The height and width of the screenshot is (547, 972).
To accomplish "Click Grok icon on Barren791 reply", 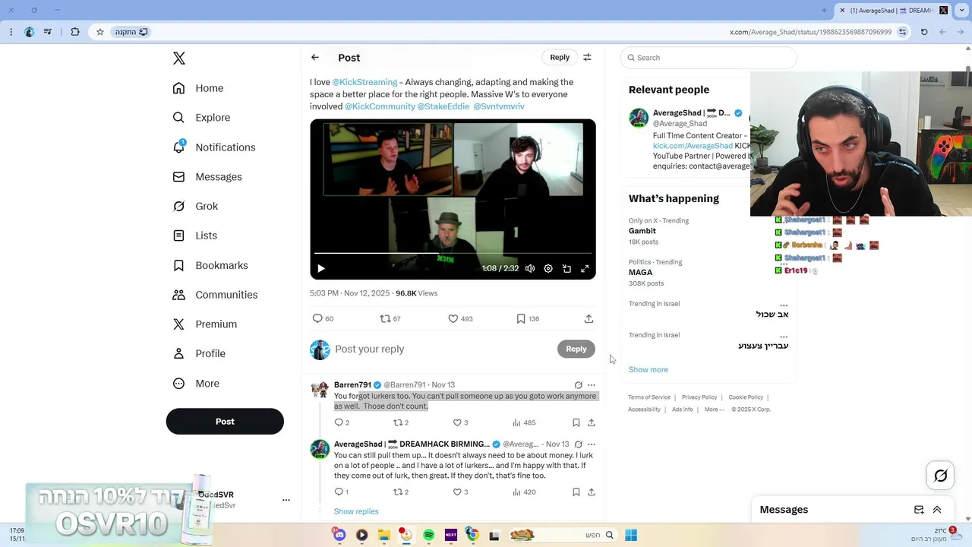I will (578, 385).
